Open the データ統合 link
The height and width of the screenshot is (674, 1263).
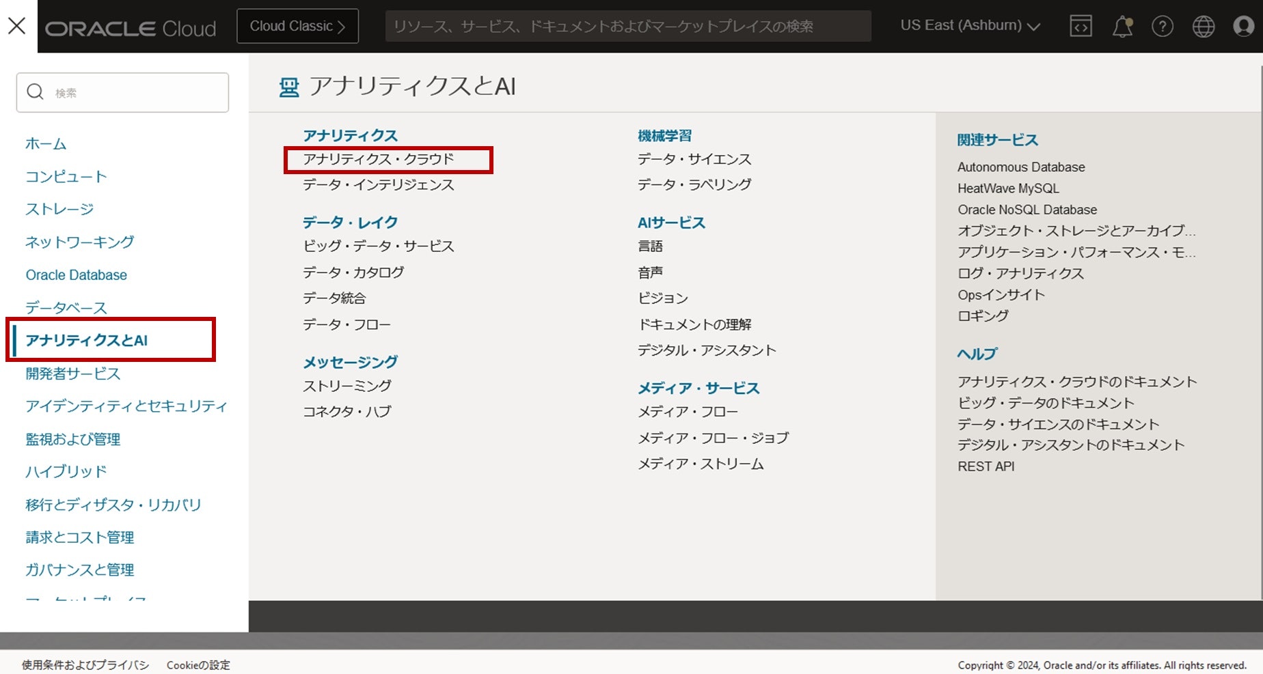[x=334, y=298]
